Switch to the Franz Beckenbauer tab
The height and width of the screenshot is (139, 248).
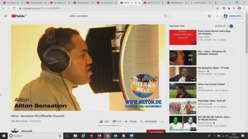tap(36, 3)
